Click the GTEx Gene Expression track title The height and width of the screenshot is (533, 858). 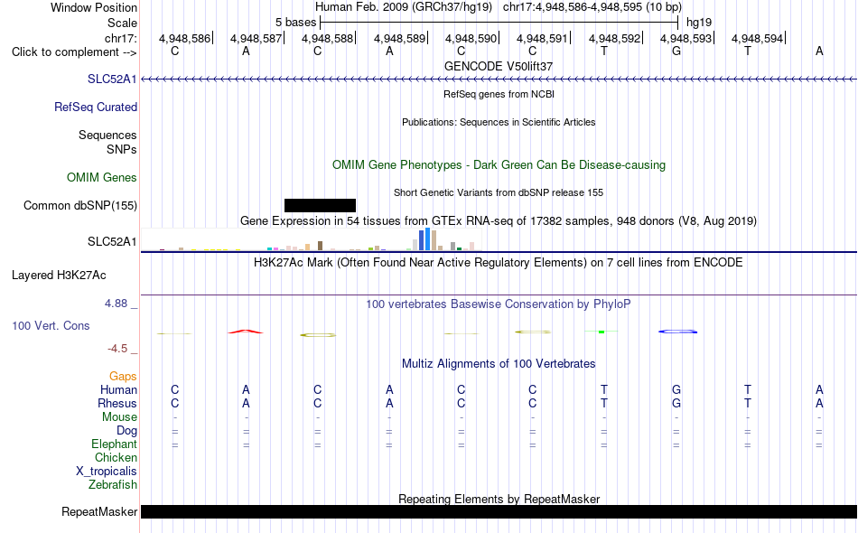[x=499, y=221]
